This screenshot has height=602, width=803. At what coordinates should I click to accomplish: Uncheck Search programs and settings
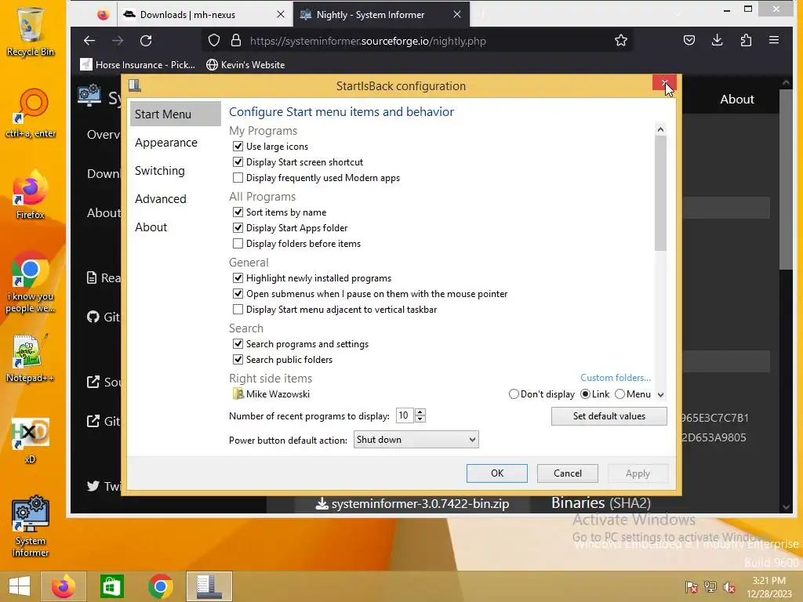[238, 344]
